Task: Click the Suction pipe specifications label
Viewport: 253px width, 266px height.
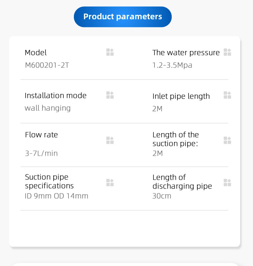Action: (x=49, y=182)
